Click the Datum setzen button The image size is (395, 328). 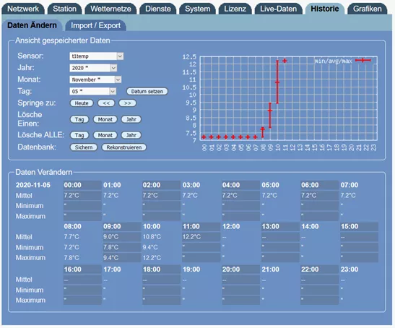tap(147, 91)
